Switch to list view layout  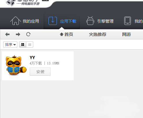[x=30, y=45]
